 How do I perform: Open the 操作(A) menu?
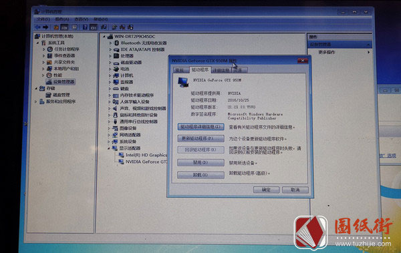[62, 19]
